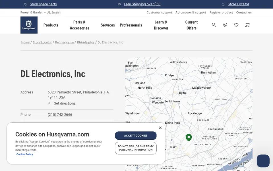Image resolution: width=273 pixels, height=171 pixels.
Task: Click Free Shipping over $50 link
Action: coord(142,4)
